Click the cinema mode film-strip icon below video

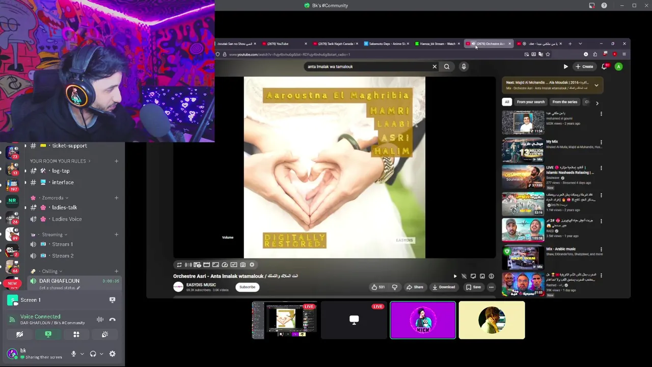[x=206, y=265]
